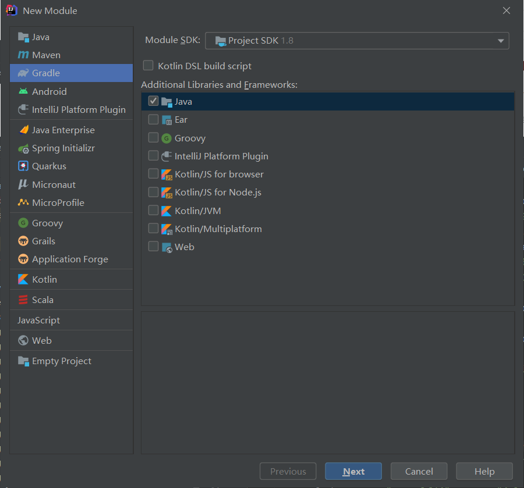Enable the Kotlin/JVM checkbox
Screen dimensions: 524x488
[153, 210]
